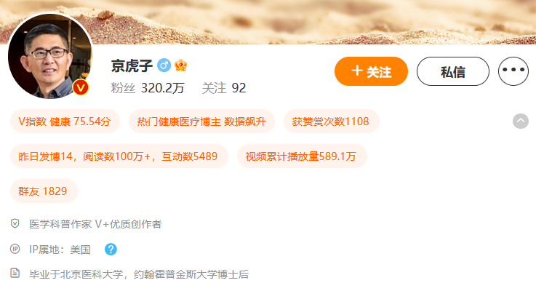The width and height of the screenshot is (536, 291).
Task: Click the crown membership badge icon
Action: click(x=180, y=65)
